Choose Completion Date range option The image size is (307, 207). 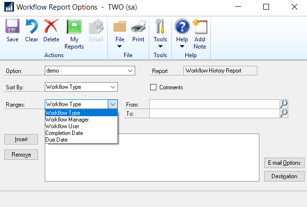coord(81,133)
